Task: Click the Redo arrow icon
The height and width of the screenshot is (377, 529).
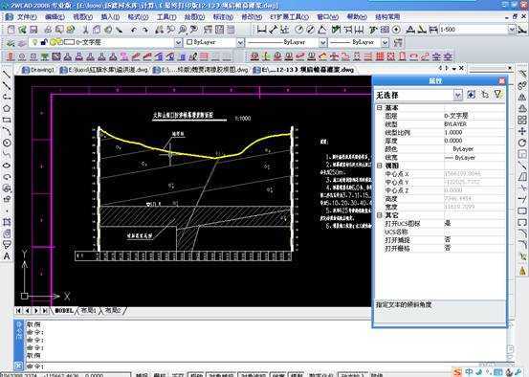Action: pyautogui.click(x=145, y=30)
